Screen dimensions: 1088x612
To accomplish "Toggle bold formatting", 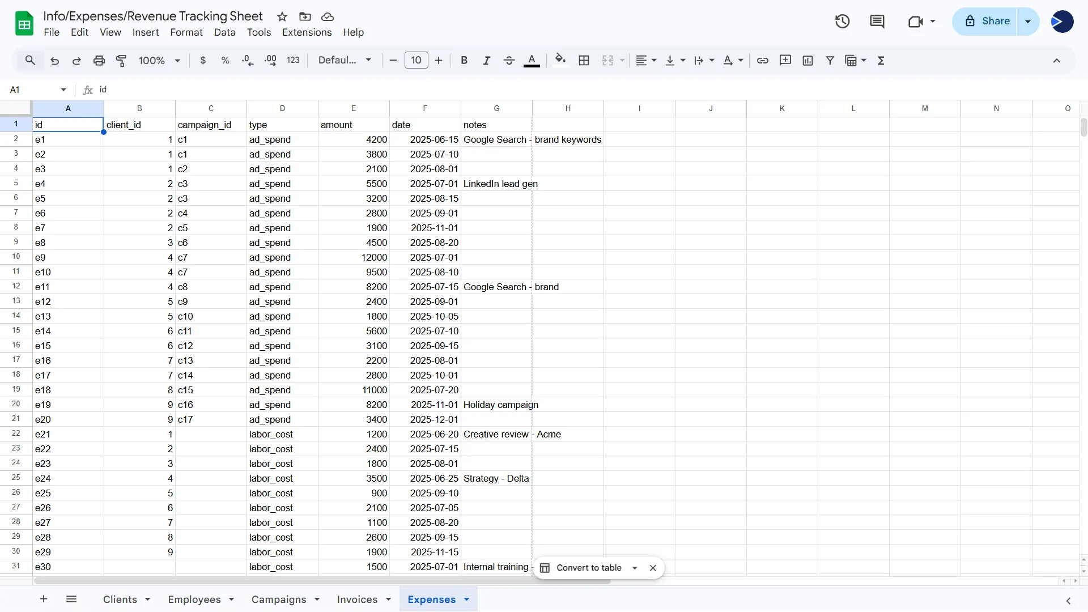I will 464,60.
